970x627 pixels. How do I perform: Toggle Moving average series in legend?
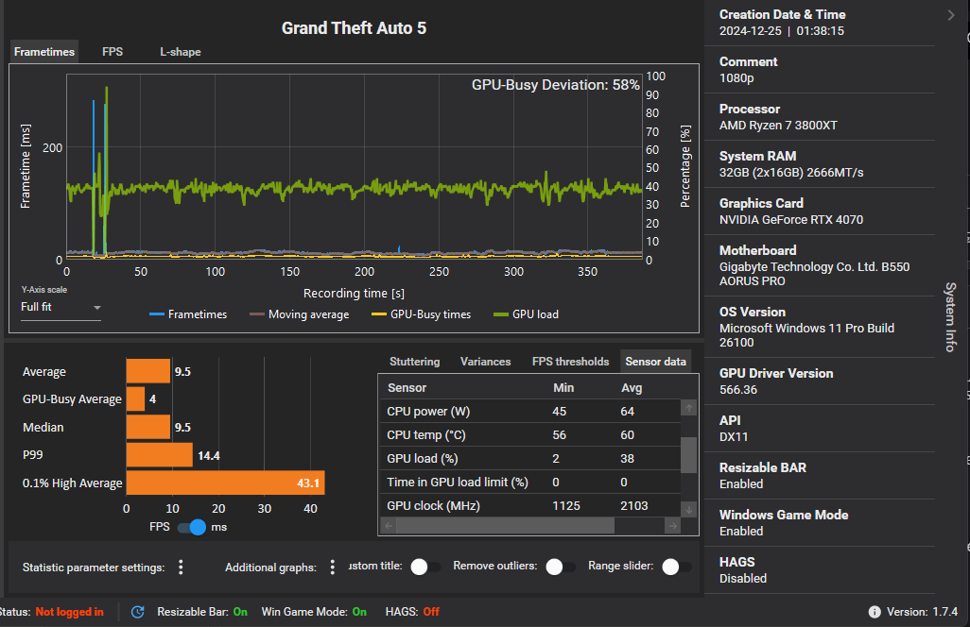(x=299, y=314)
